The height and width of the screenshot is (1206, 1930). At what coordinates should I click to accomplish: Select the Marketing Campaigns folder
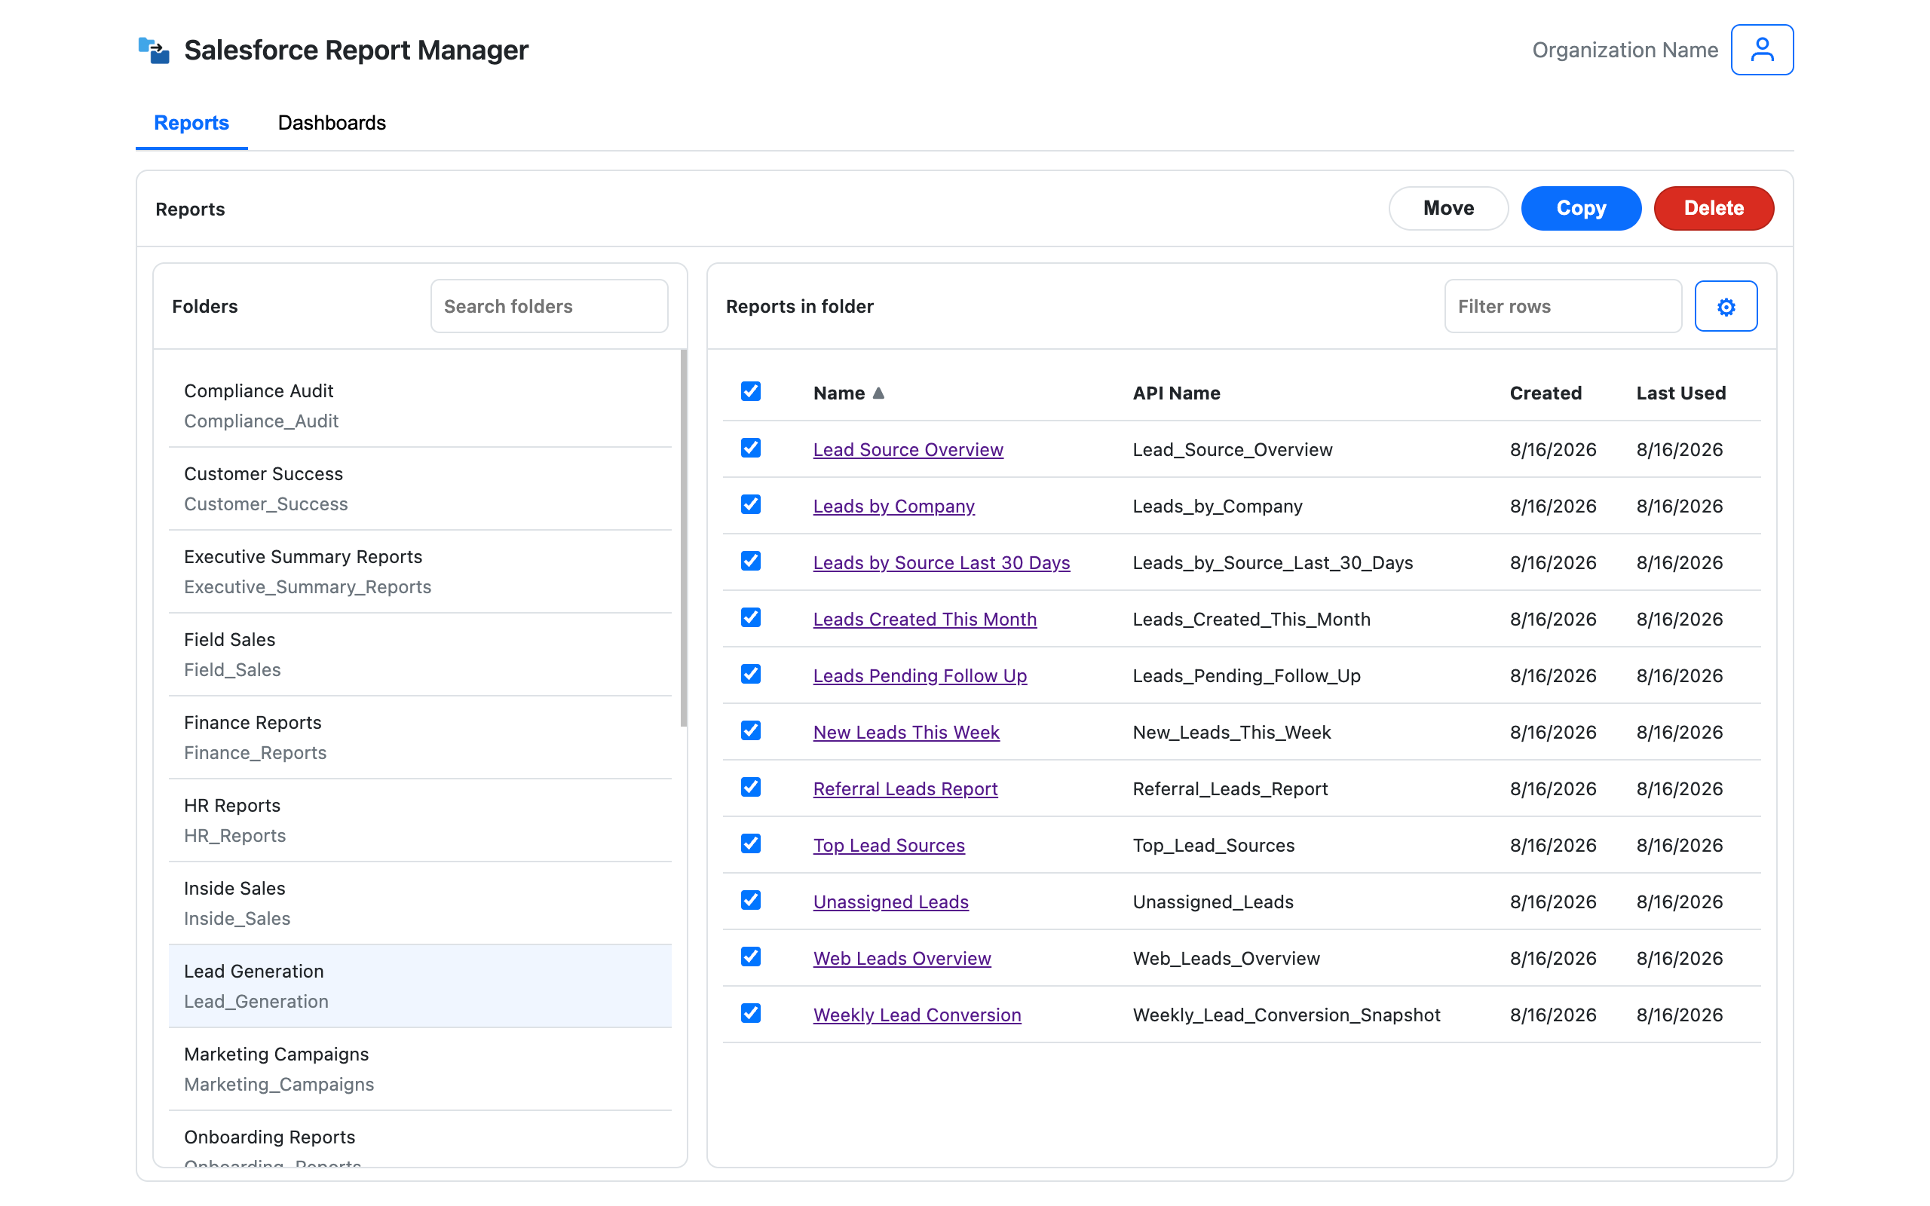click(419, 1070)
